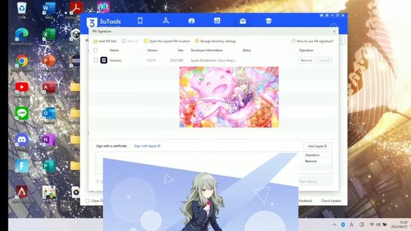
Task: Click the download circle icon in 3uTools header
Action: [333, 26]
